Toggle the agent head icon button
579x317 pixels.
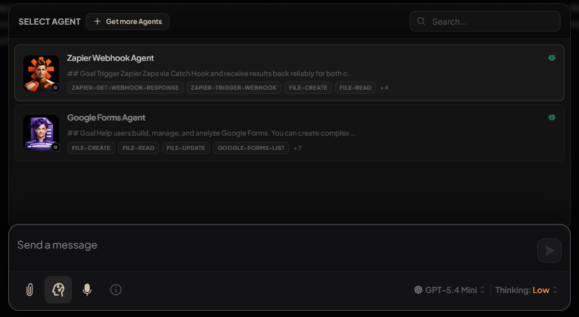(58, 290)
